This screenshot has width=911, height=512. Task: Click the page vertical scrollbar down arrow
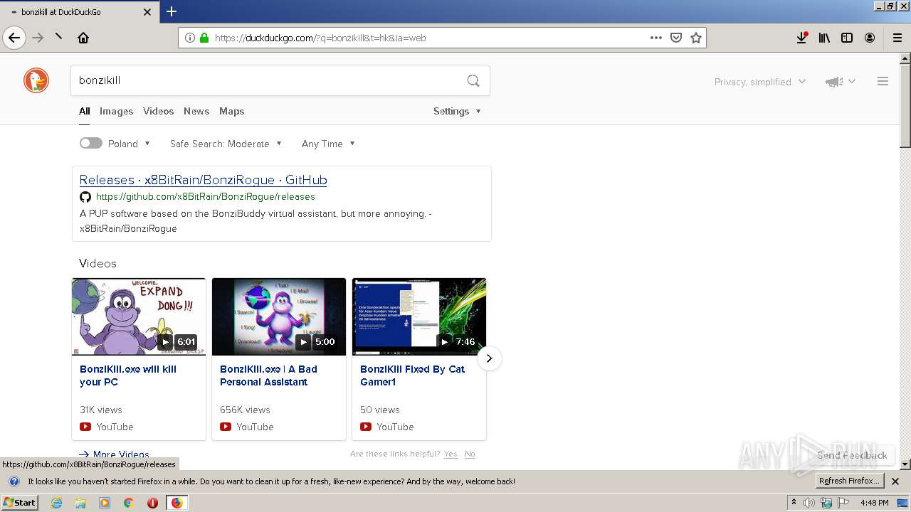click(905, 464)
